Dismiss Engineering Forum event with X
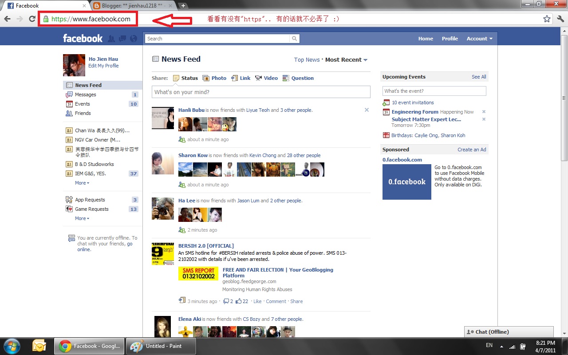568x355 pixels. [x=484, y=112]
